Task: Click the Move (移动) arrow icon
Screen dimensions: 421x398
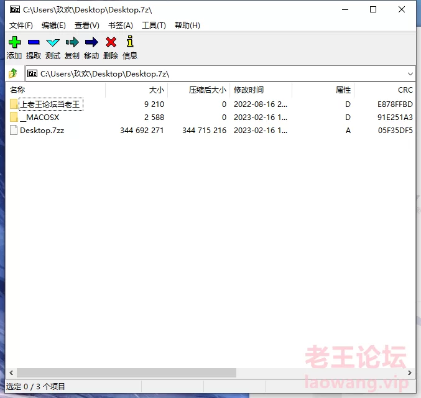Action: click(91, 42)
